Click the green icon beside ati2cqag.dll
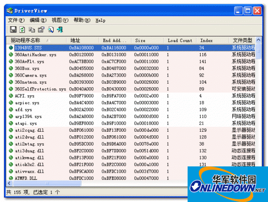The image size is (268, 202). [11, 130]
